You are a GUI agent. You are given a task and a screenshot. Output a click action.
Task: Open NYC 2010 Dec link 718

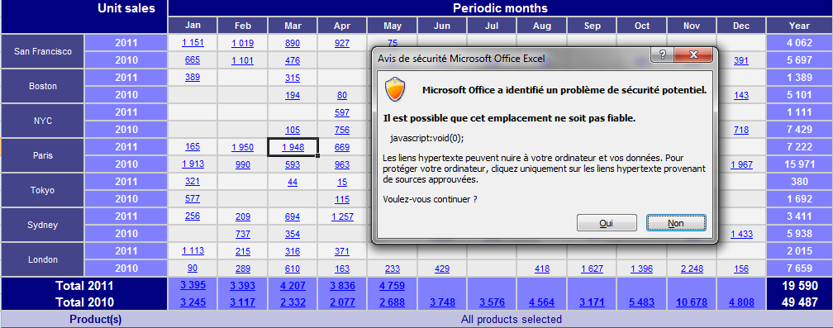[x=741, y=130]
